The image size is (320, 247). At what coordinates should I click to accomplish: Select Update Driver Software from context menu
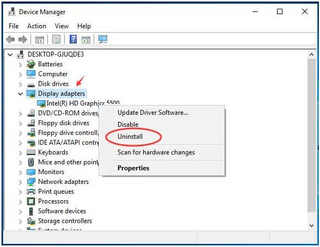pyautogui.click(x=153, y=113)
